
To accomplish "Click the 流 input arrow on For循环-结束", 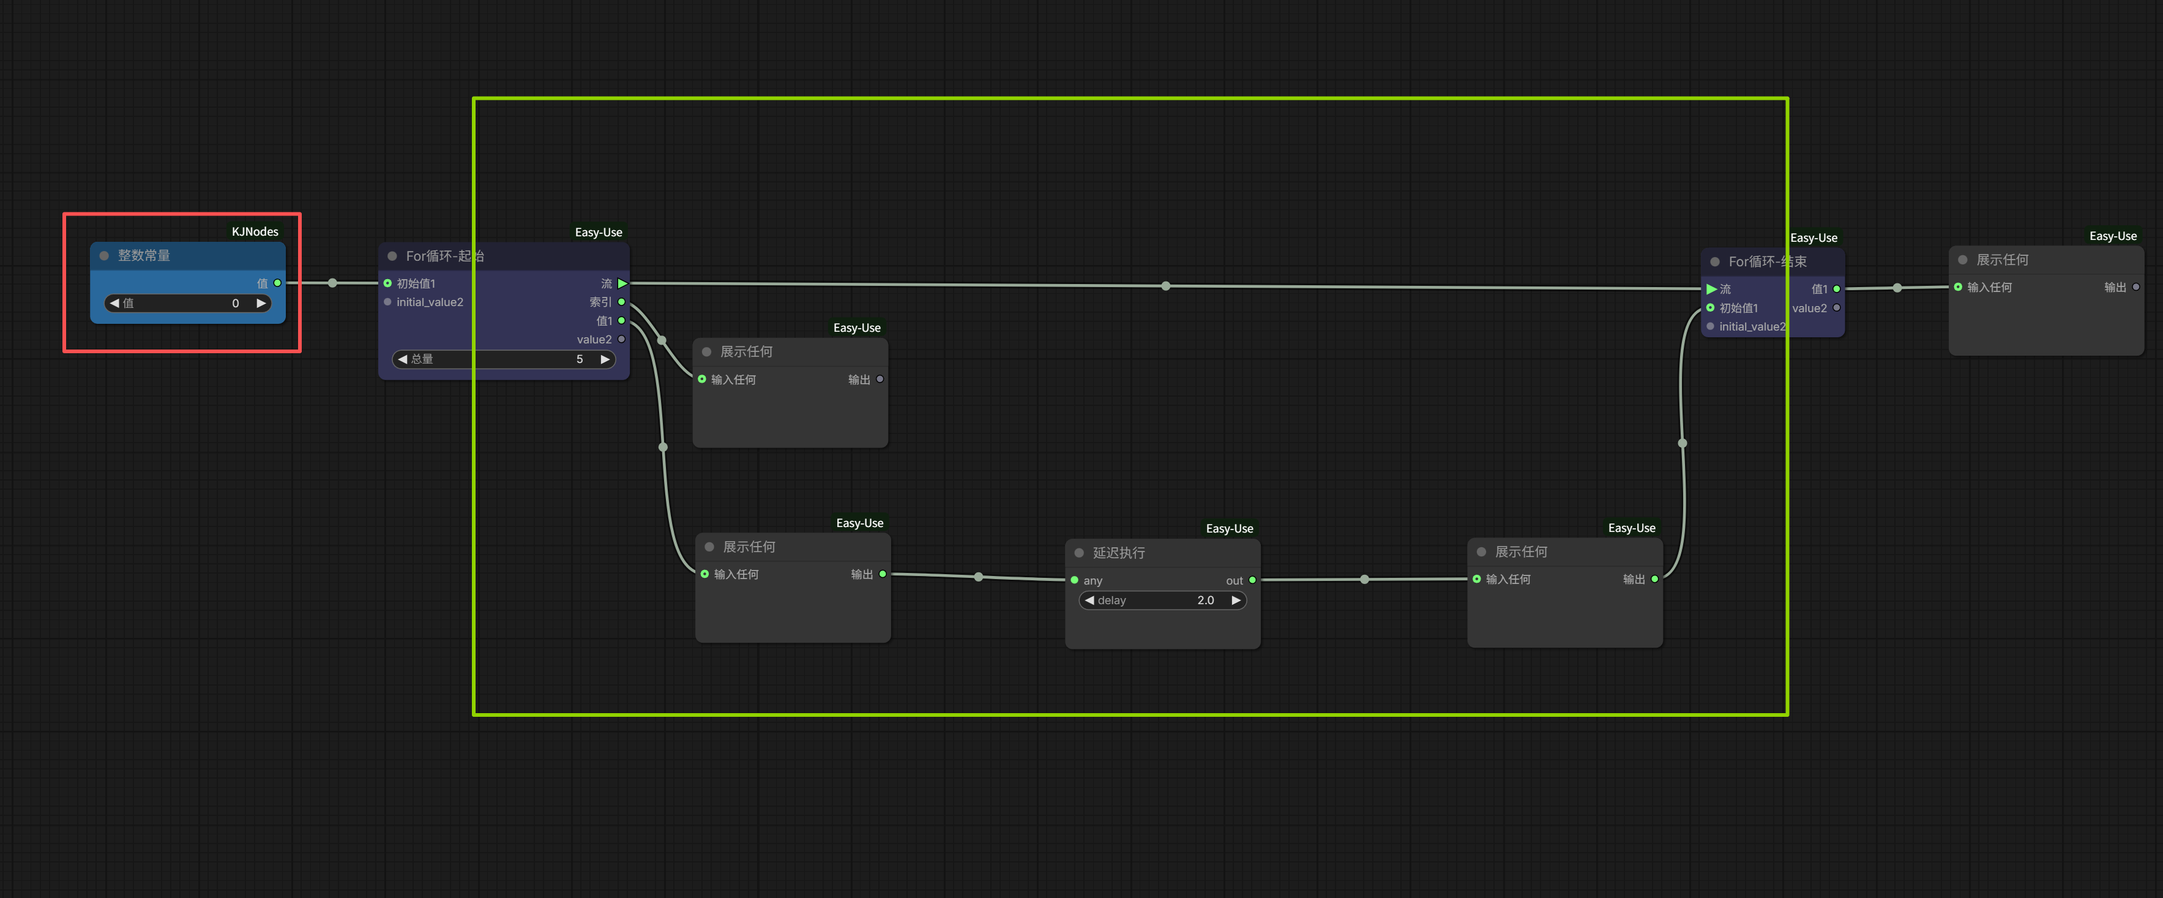I will 1711,289.
